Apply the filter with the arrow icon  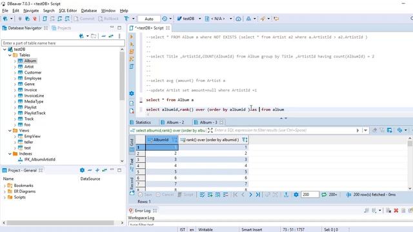(x=358, y=130)
